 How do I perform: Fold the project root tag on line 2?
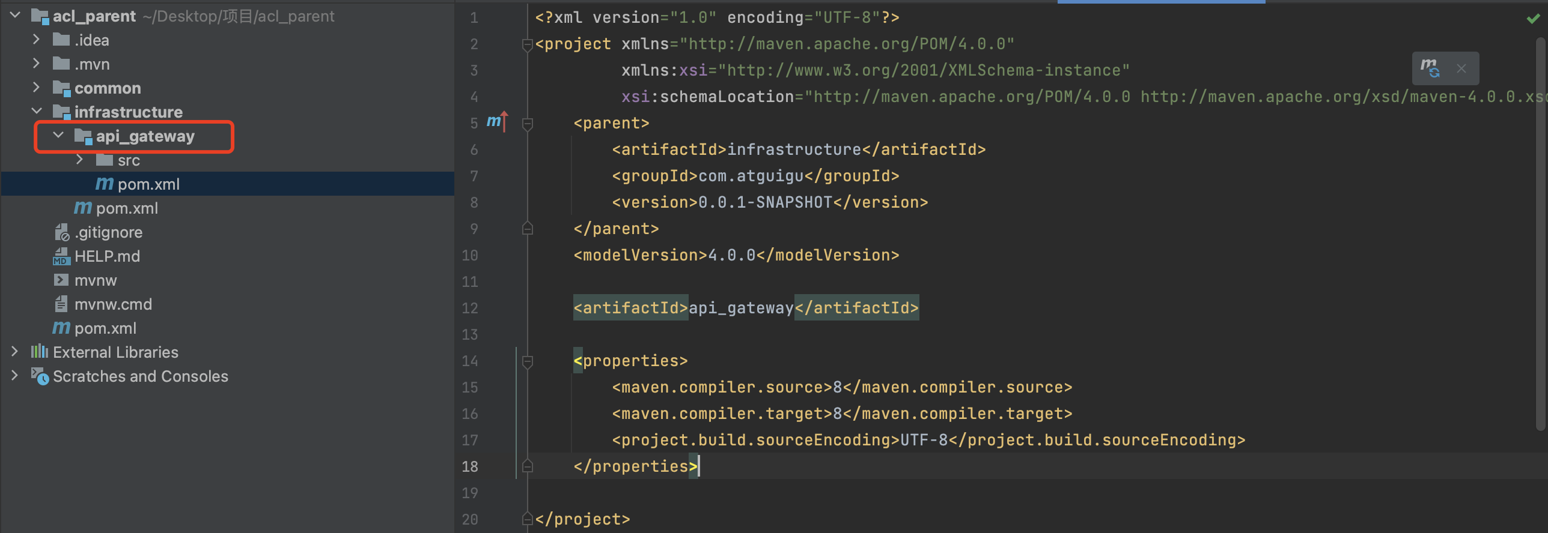(x=528, y=44)
